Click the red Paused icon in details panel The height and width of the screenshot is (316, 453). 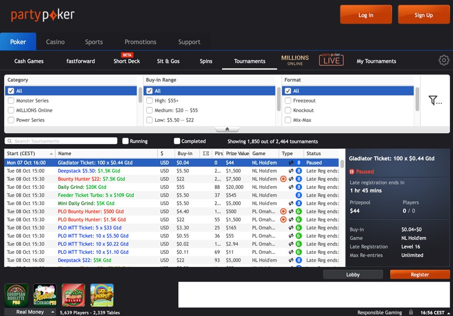click(352, 171)
